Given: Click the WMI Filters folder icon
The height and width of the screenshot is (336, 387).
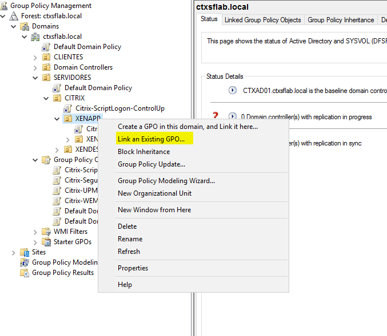Looking at the screenshot, I should pos(46,232).
